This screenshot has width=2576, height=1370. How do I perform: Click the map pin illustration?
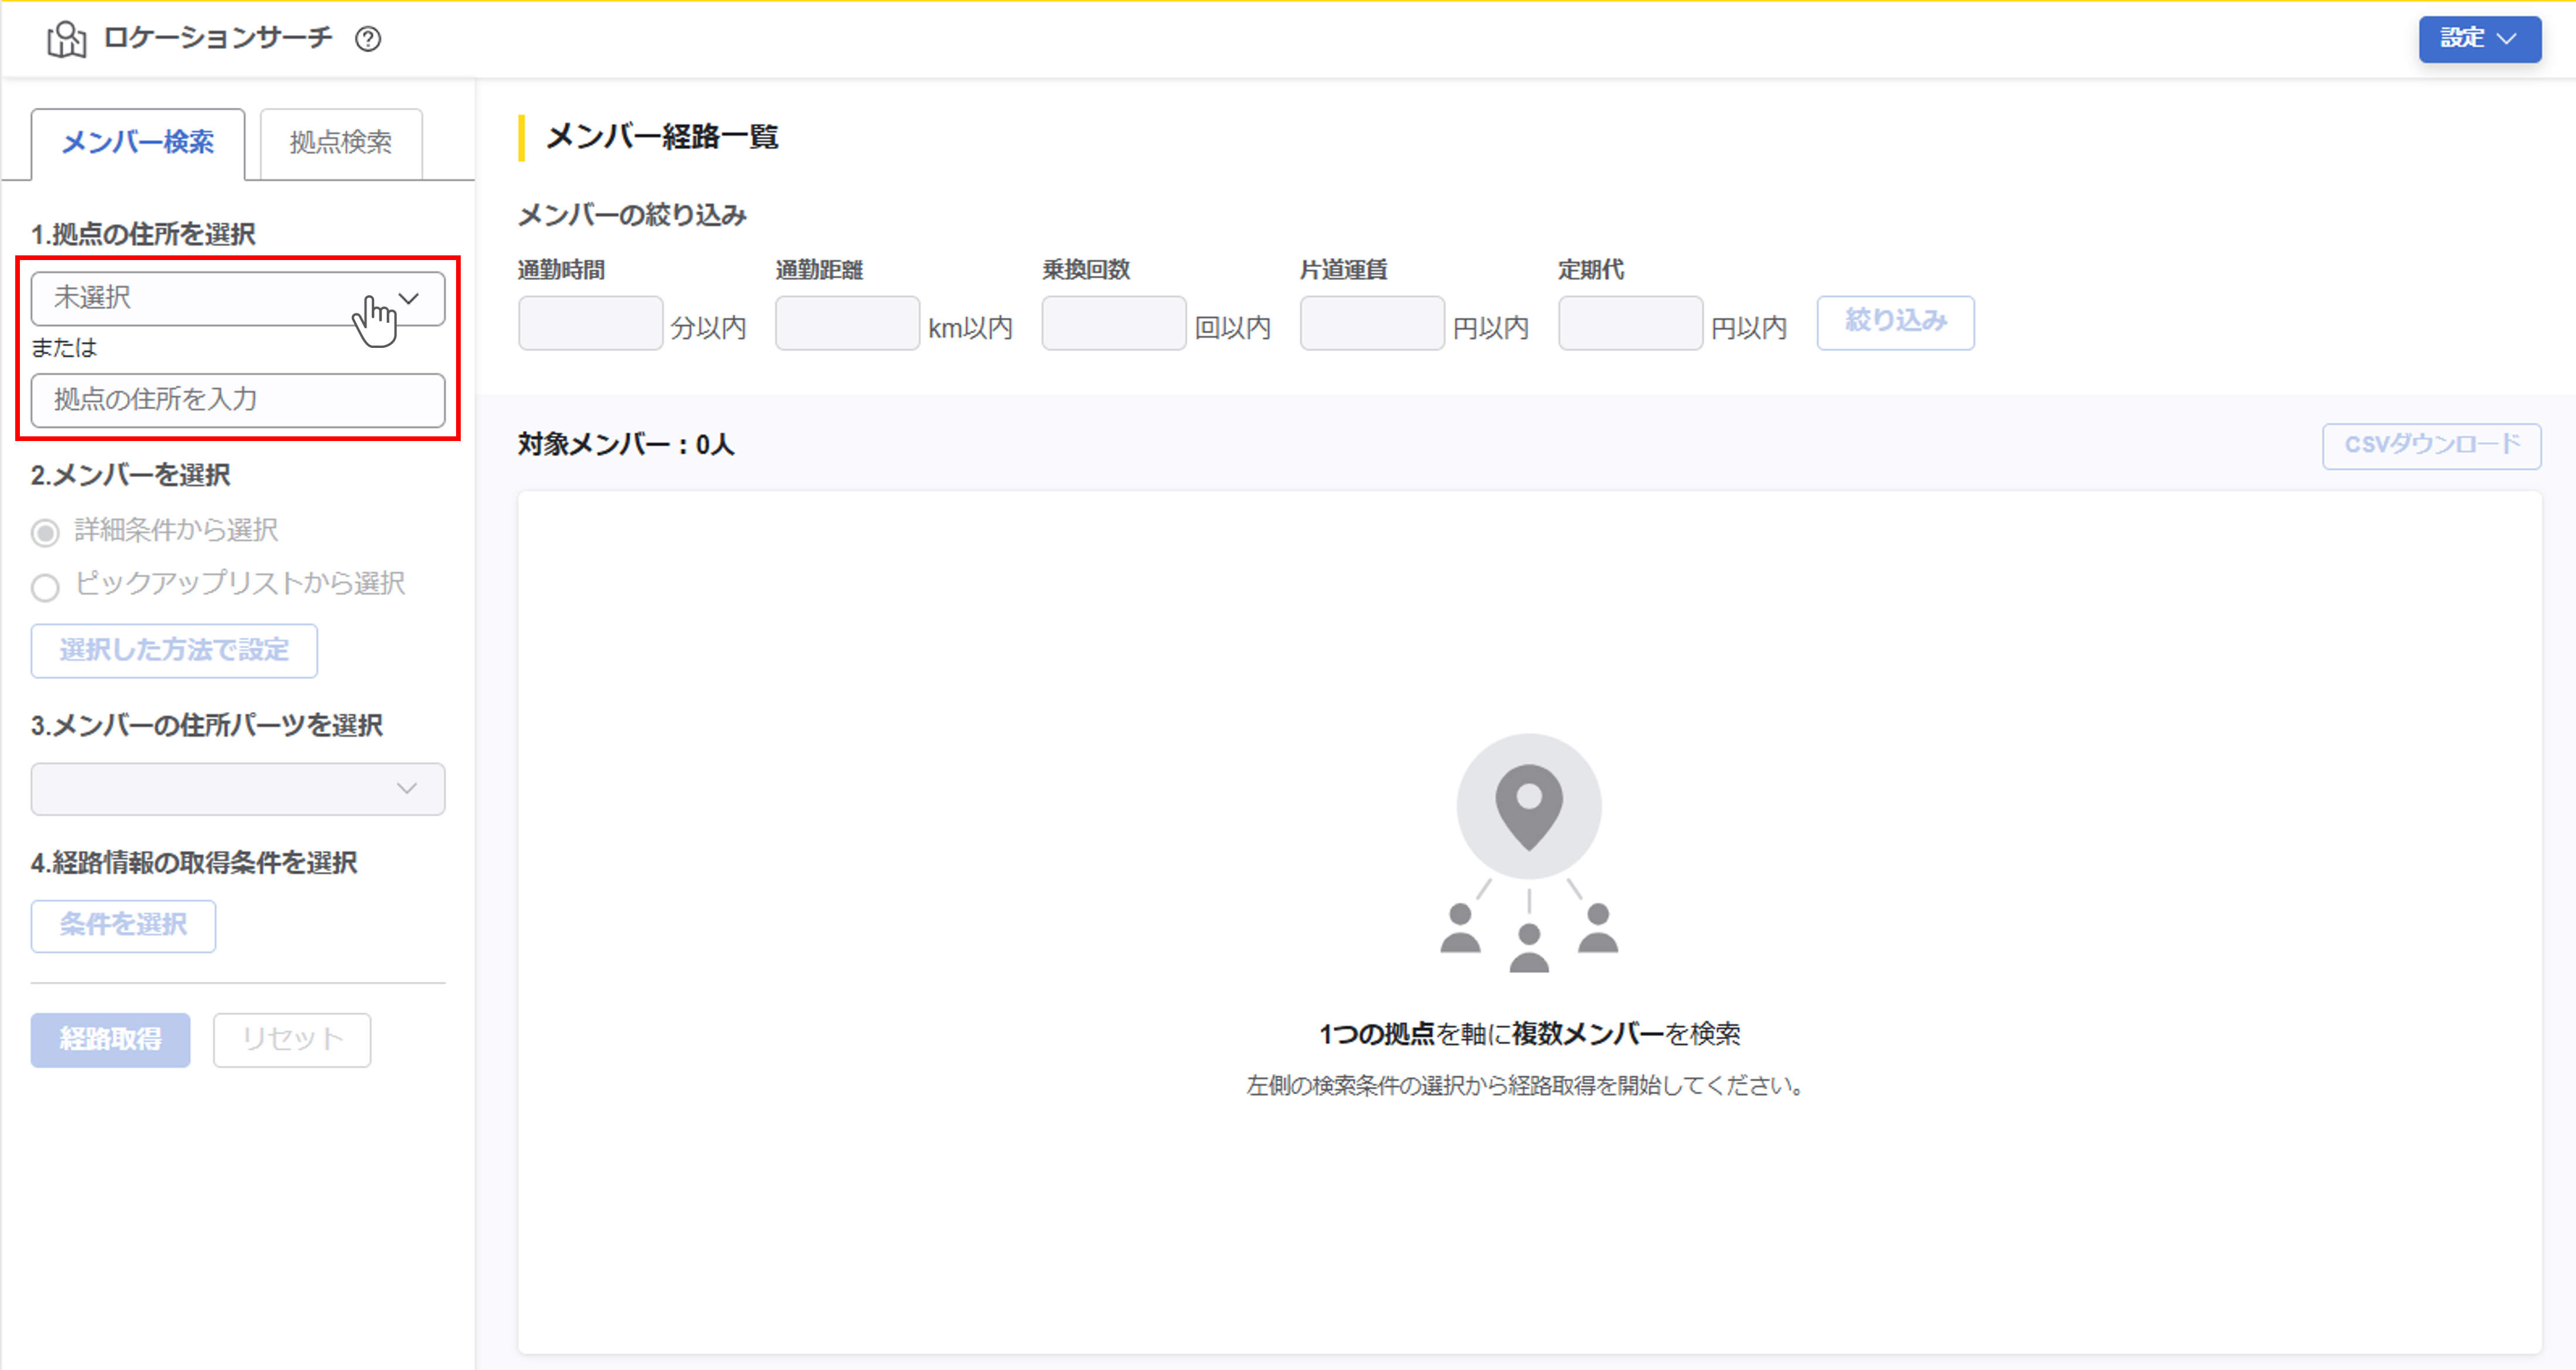point(1528,807)
